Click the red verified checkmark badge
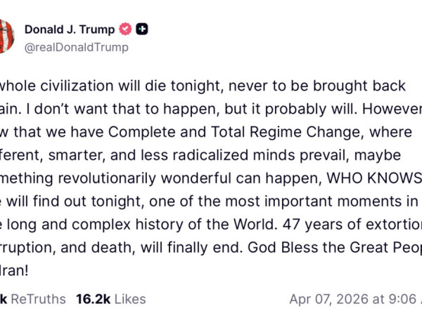 (x=127, y=29)
